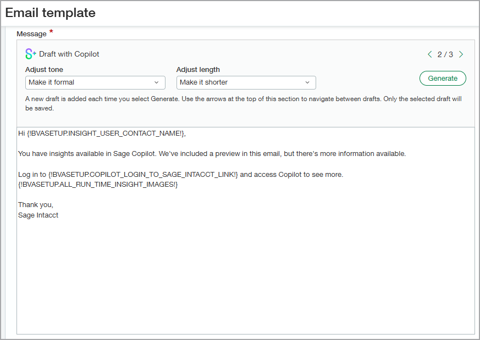
Task: Navigate to next draft using right chevron
Action: pyautogui.click(x=461, y=54)
